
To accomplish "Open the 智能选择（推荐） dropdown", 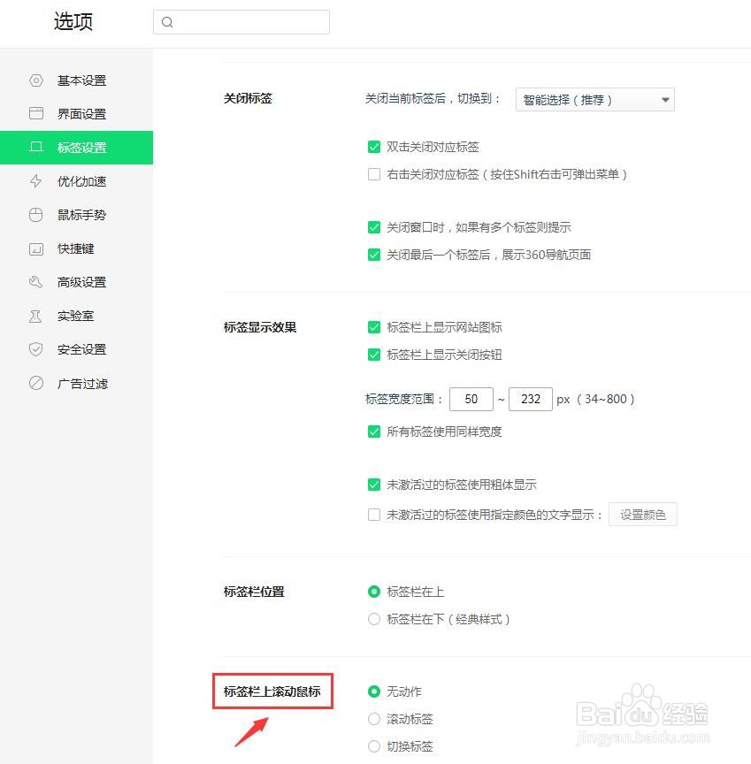I will [x=594, y=99].
